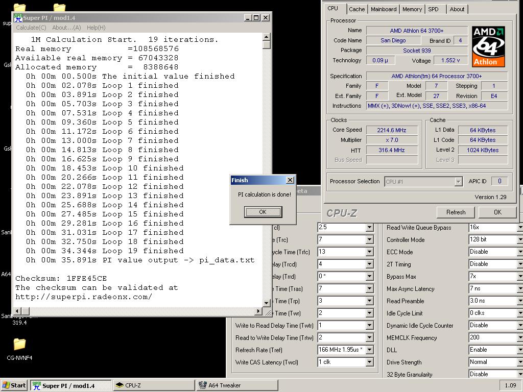Expand the Read to Write Delay Time (Trtw) dropdown
The width and height of the screenshot is (523, 392).
pyautogui.click(x=369, y=338)
